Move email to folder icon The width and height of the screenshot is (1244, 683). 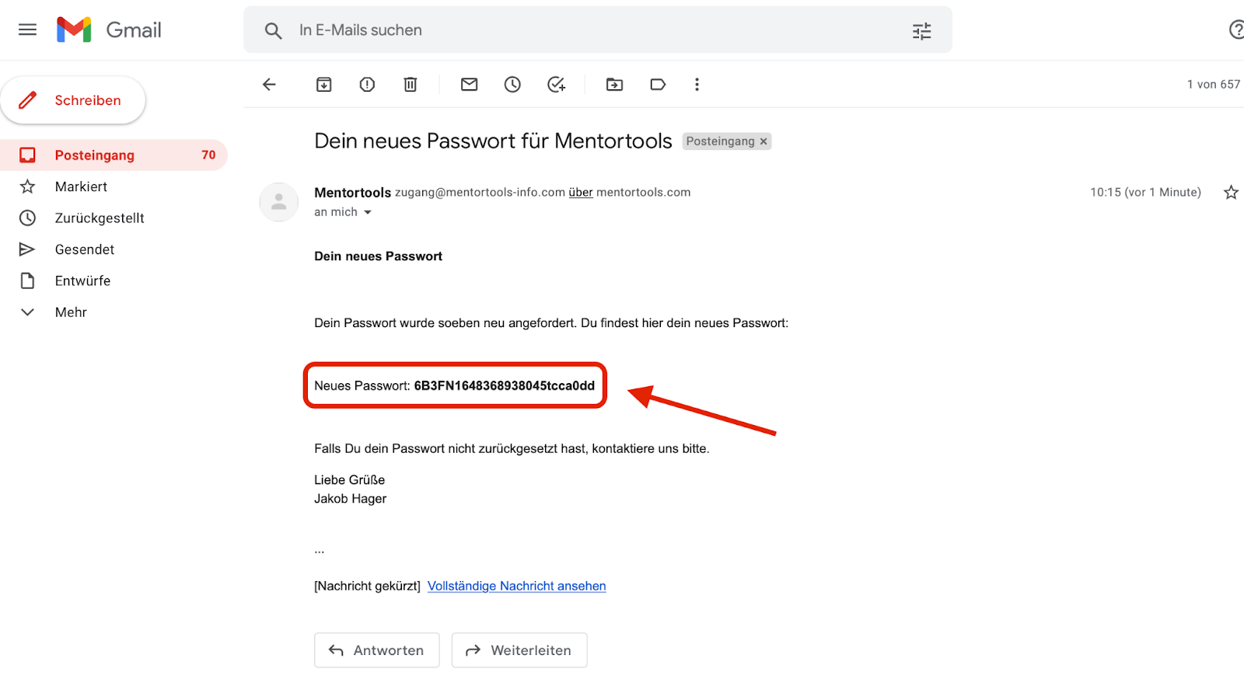coord(614,85)
